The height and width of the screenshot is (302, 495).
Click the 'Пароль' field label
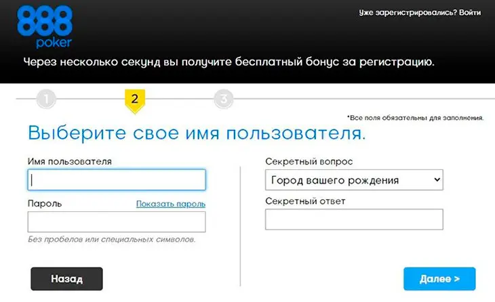[x=45, y=203]
